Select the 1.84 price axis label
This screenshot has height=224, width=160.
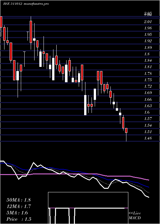(148, 60)
